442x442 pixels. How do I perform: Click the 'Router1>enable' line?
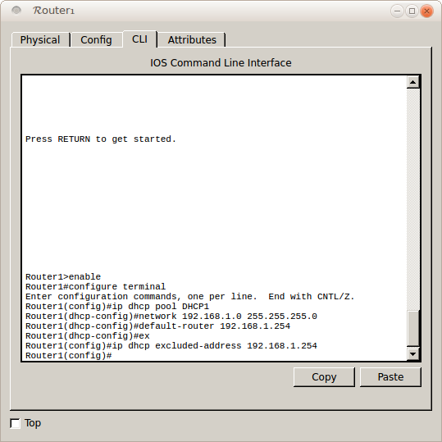point(63,276)
